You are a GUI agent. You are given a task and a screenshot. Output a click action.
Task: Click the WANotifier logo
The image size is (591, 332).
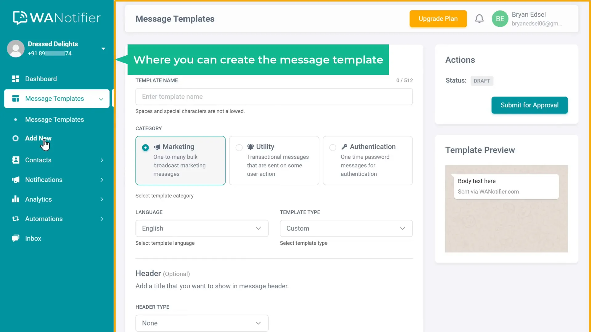(x=57, y=18)
